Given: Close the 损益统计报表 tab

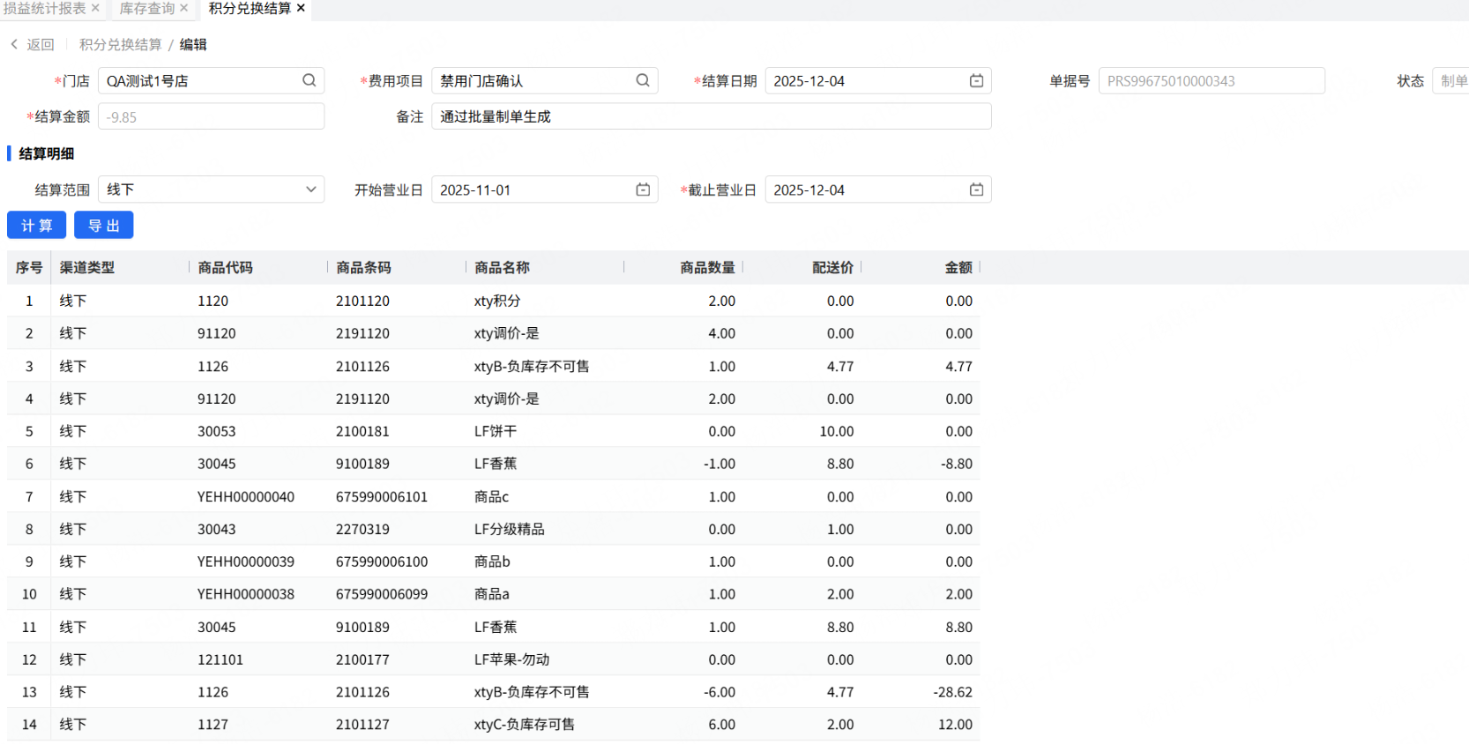Looking at the screenshot, I should pyautogui.click(x=95, y=8).
